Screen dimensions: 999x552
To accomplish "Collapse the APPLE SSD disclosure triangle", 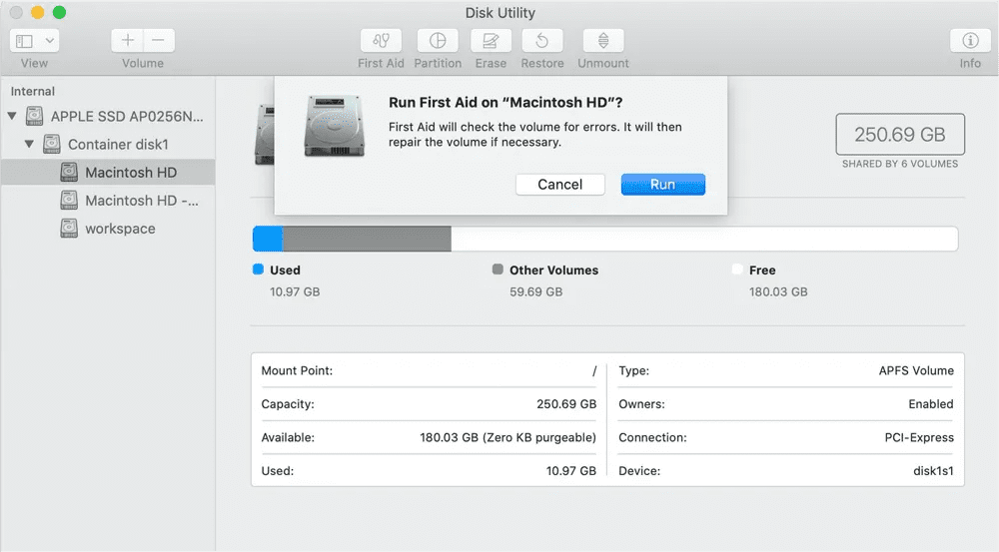I will (x=12, y=117).
